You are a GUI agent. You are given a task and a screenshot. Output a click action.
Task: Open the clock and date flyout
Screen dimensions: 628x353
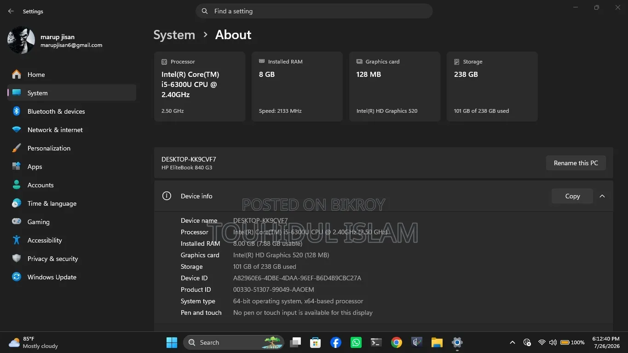tap(606, 342)
